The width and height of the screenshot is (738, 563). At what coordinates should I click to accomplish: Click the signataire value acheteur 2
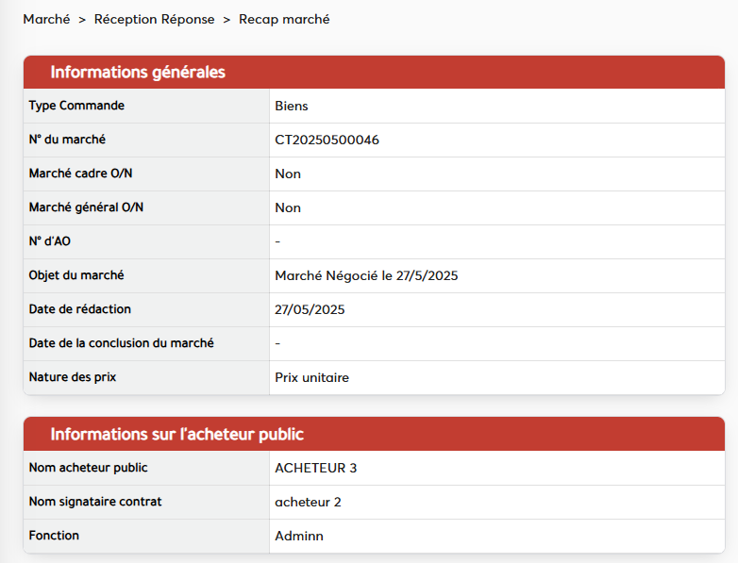coord(308,503)
